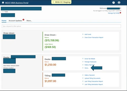Open Manage My Profile link
This screenshot has height=91, width=127.
(114, 13)
